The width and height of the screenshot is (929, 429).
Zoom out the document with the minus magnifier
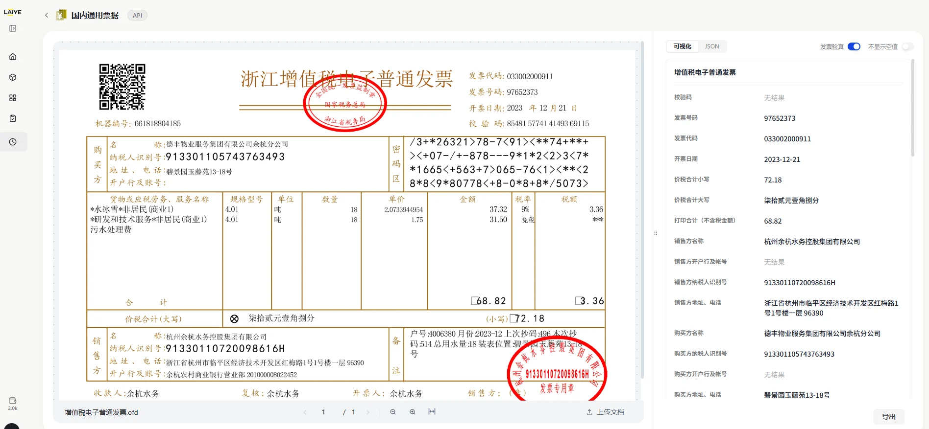(393, 412)
